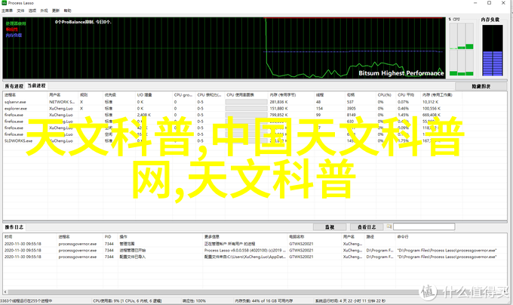
Task: Sort processes by the 优先级 column
Action: click(x=109, y=95)
